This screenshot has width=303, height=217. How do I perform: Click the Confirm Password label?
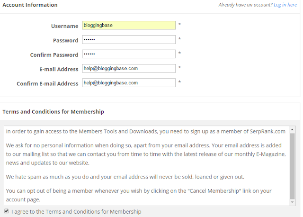[x=54, y=55]
